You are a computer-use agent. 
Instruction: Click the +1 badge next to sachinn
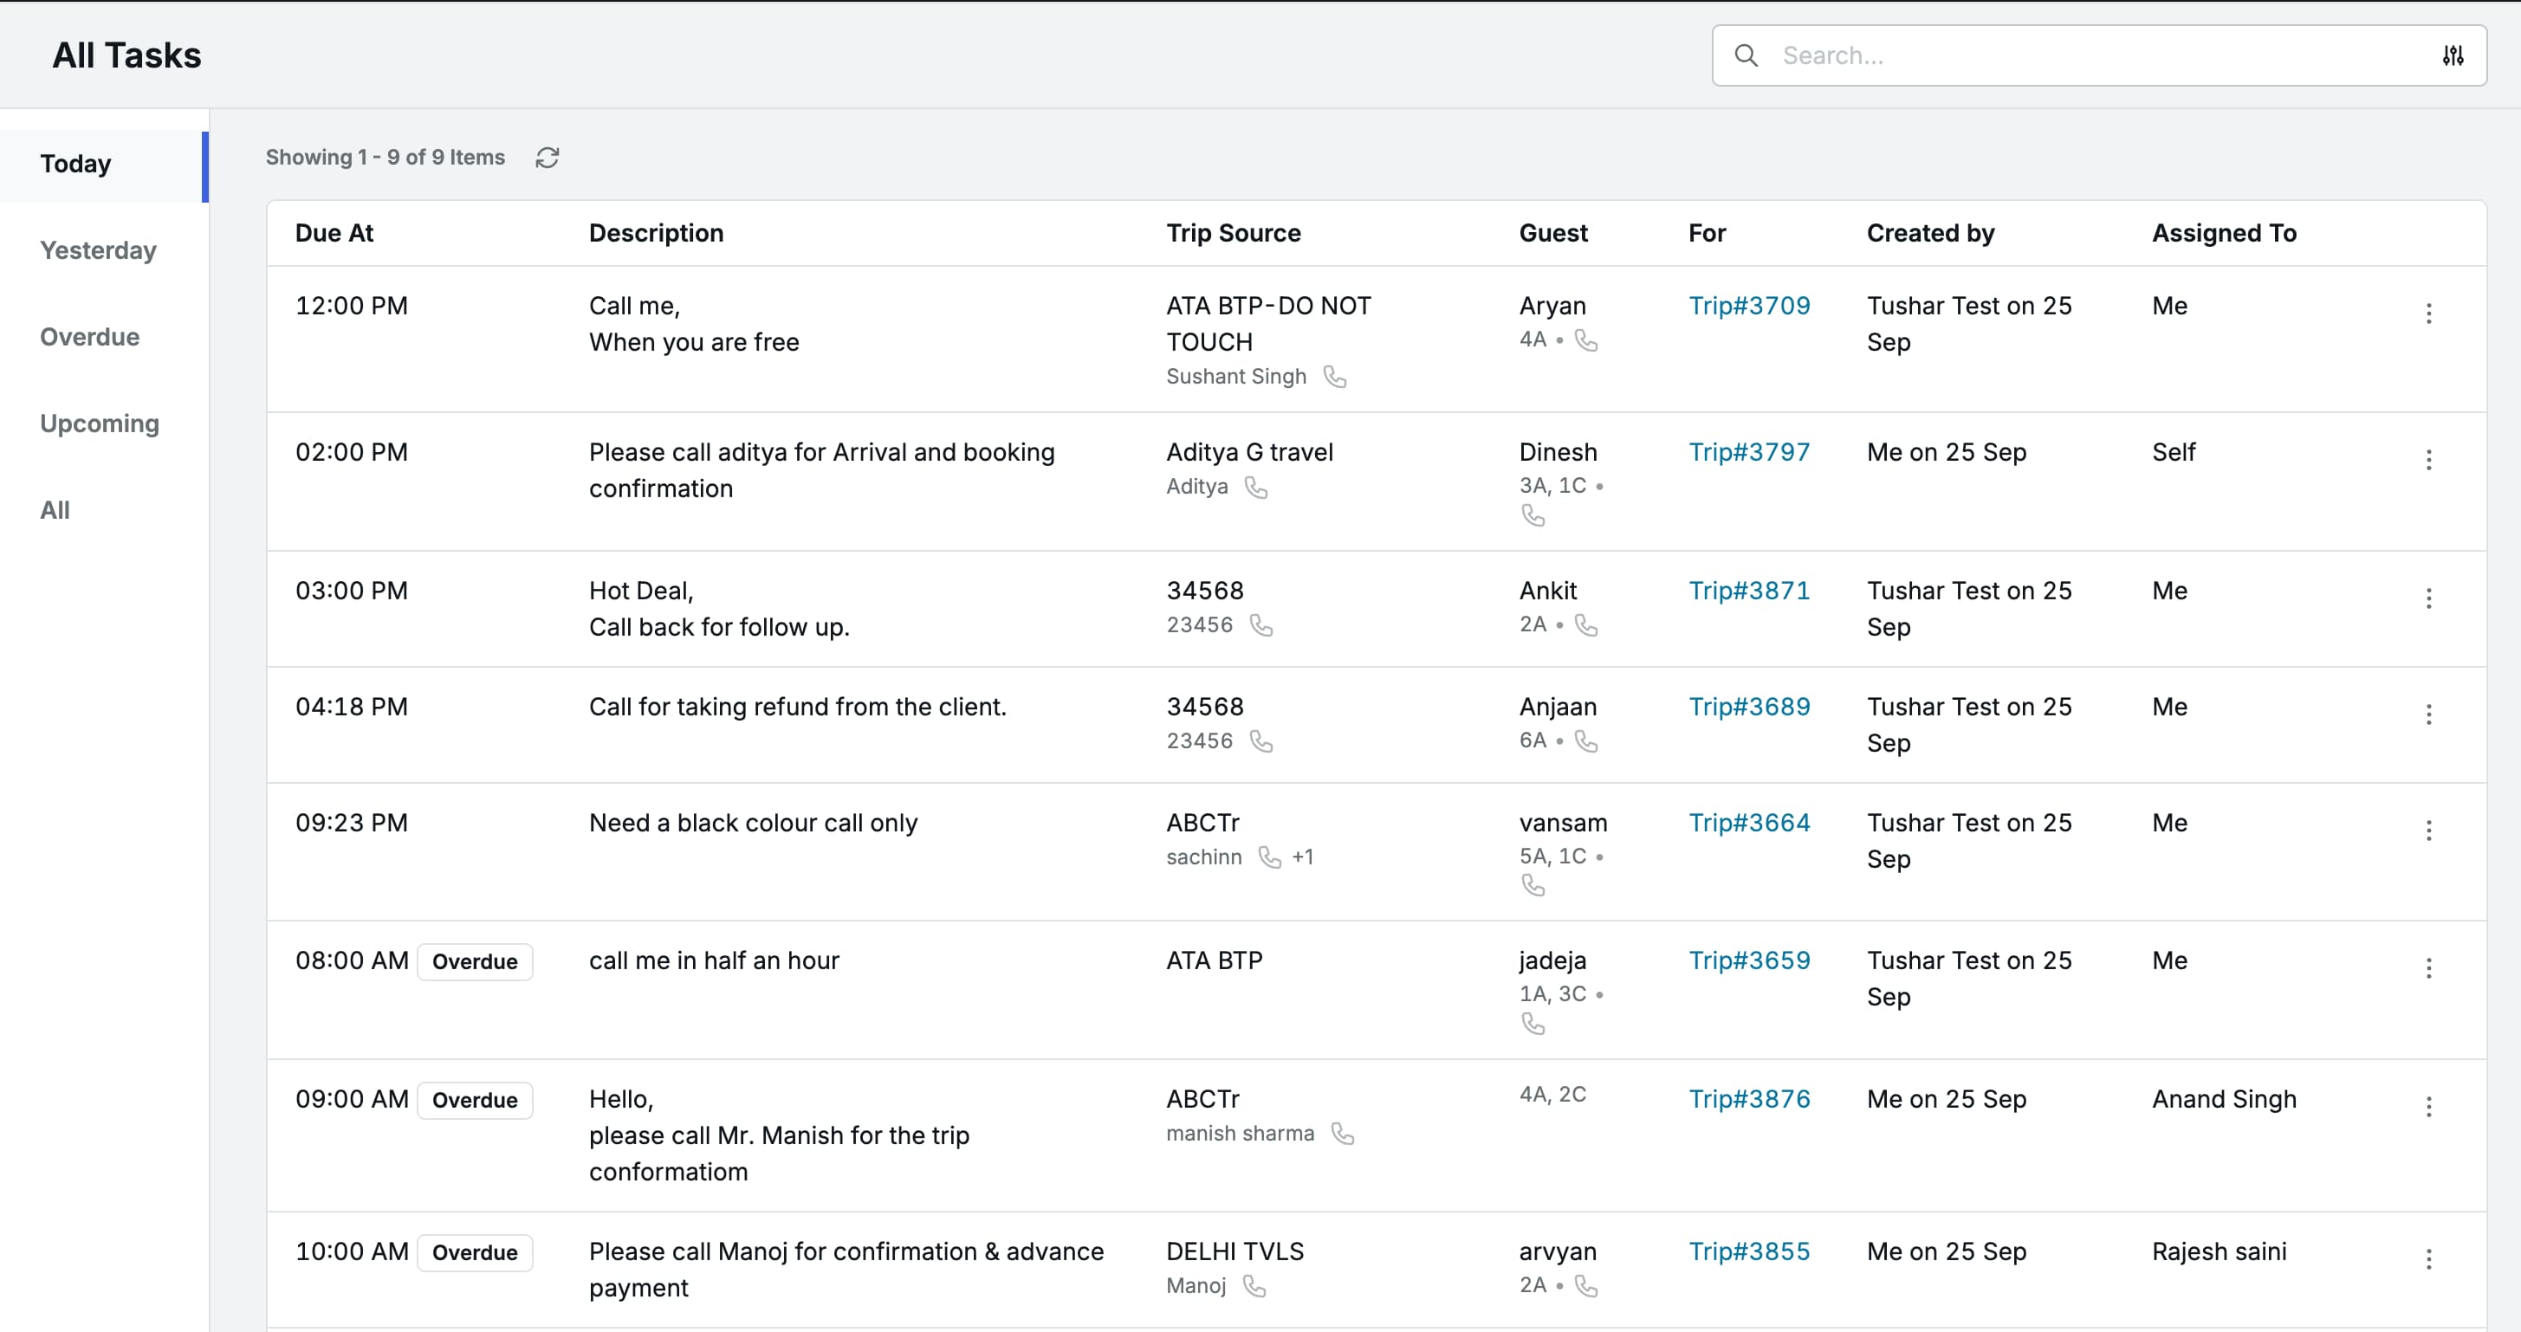[x=1304, y=857]
